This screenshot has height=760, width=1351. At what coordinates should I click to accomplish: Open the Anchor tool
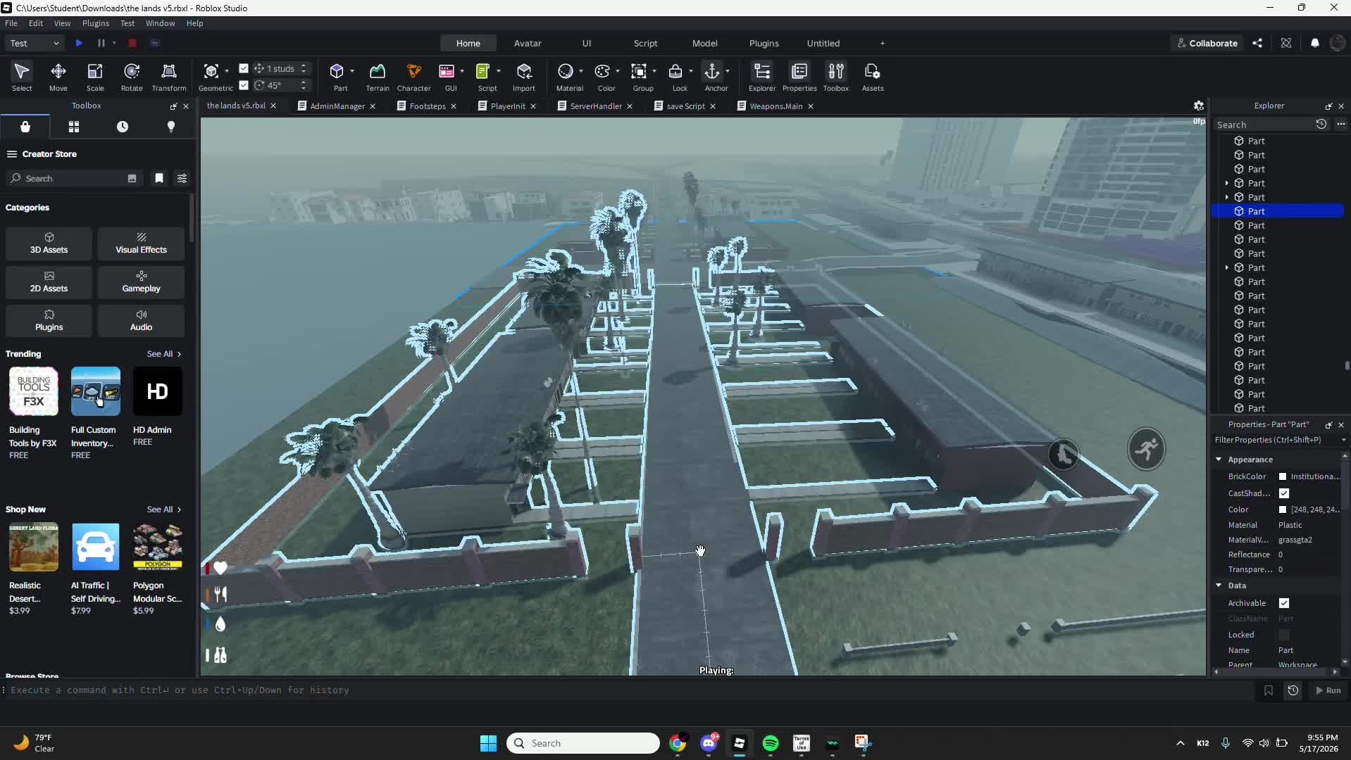(712, 77)
